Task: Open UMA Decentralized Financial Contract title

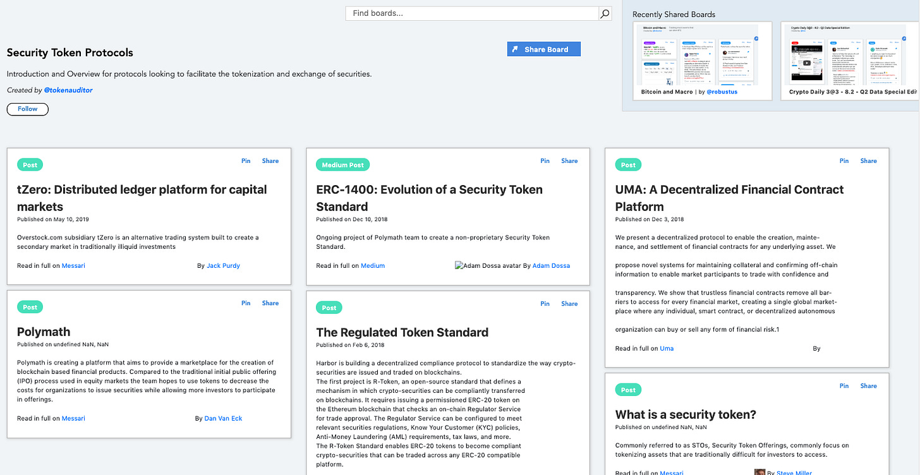Action: pos(730,198)
